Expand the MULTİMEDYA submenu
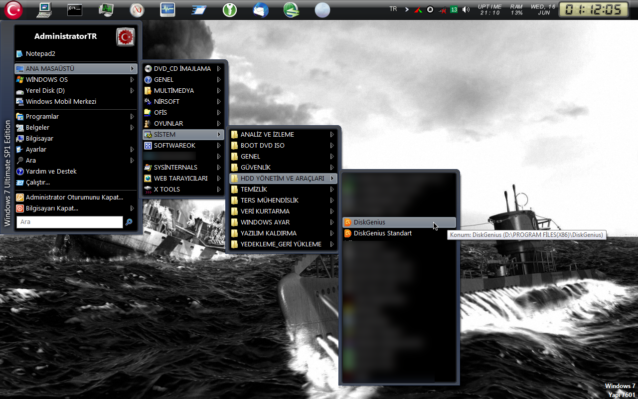Screen dimensions: 638x399 click(183, 90)
